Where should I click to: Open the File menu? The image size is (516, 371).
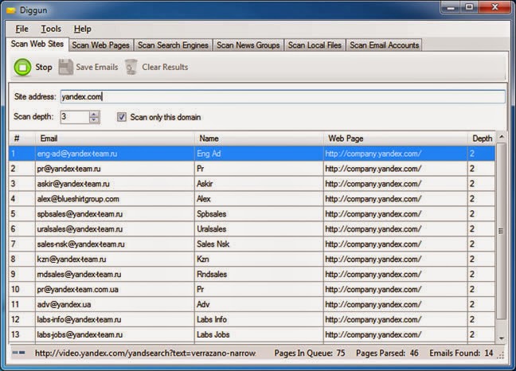tap(21, 29)
